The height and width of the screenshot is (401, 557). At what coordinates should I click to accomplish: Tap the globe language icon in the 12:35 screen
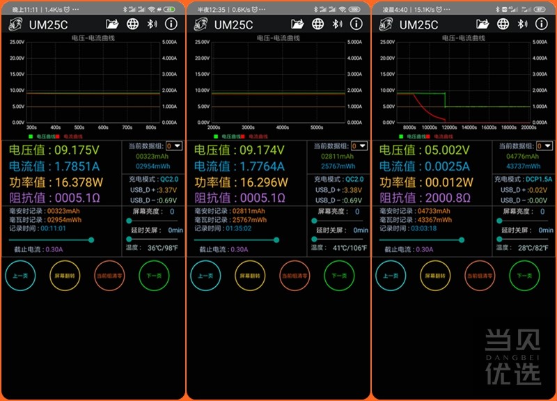(317, 24)
